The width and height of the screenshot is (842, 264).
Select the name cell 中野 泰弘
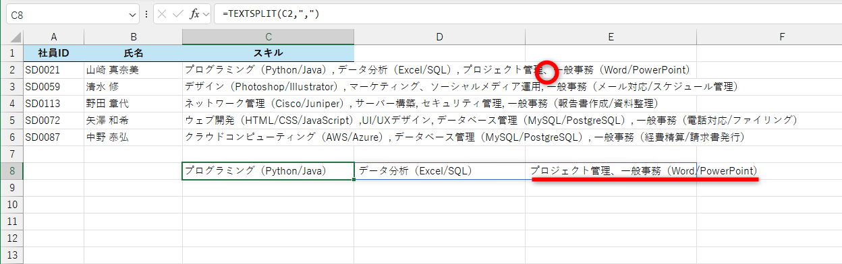133,137
